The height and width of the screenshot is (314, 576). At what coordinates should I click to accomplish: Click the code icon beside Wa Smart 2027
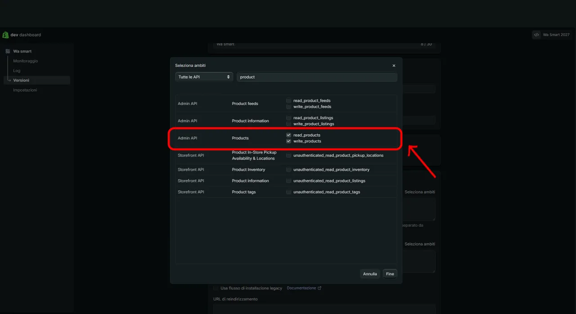pos(536,35)
